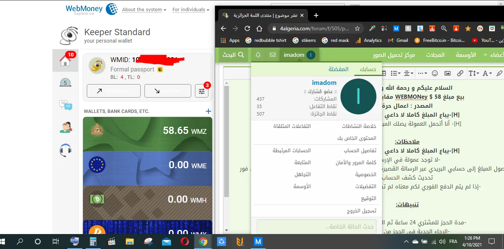Open the font size dropdown in editor
504x249 pixels.
pyautogui.click(x=474, y=73)
